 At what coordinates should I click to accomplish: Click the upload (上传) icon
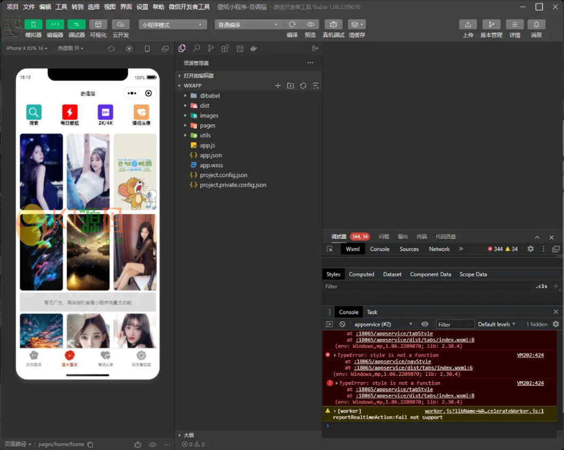click(468, 24)
